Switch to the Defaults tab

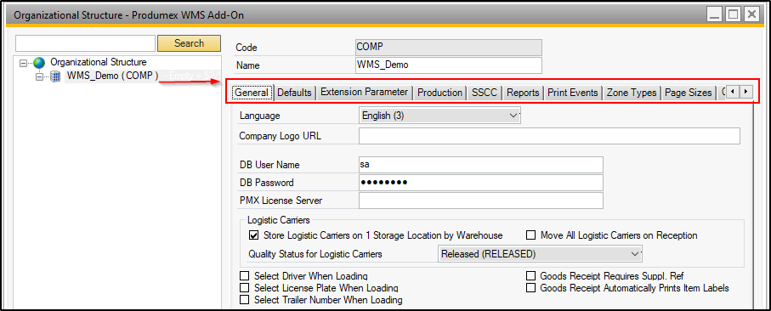click(x=294, y=93)
